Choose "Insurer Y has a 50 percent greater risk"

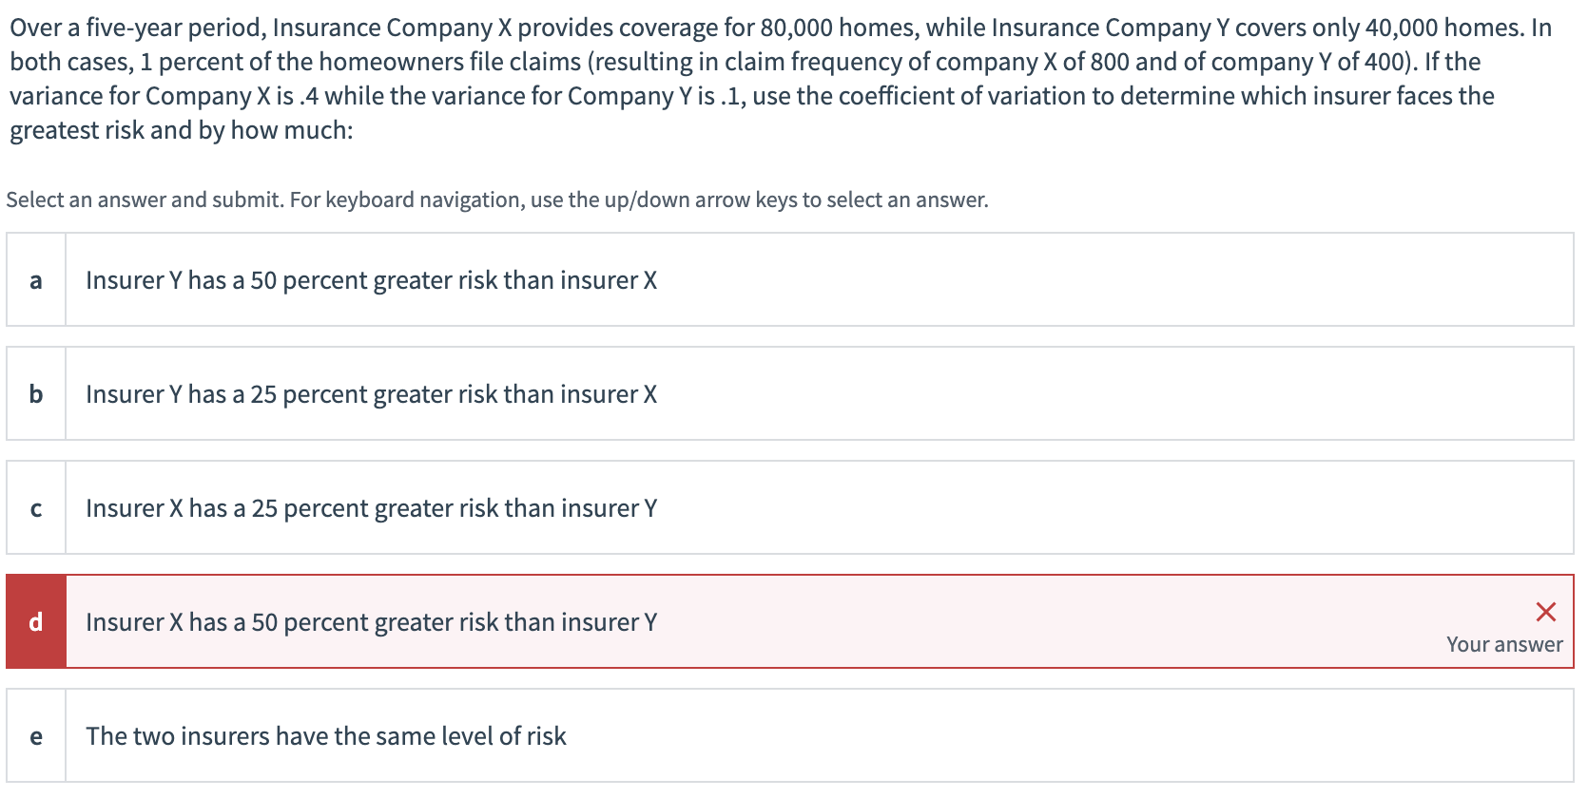(371, 280)
